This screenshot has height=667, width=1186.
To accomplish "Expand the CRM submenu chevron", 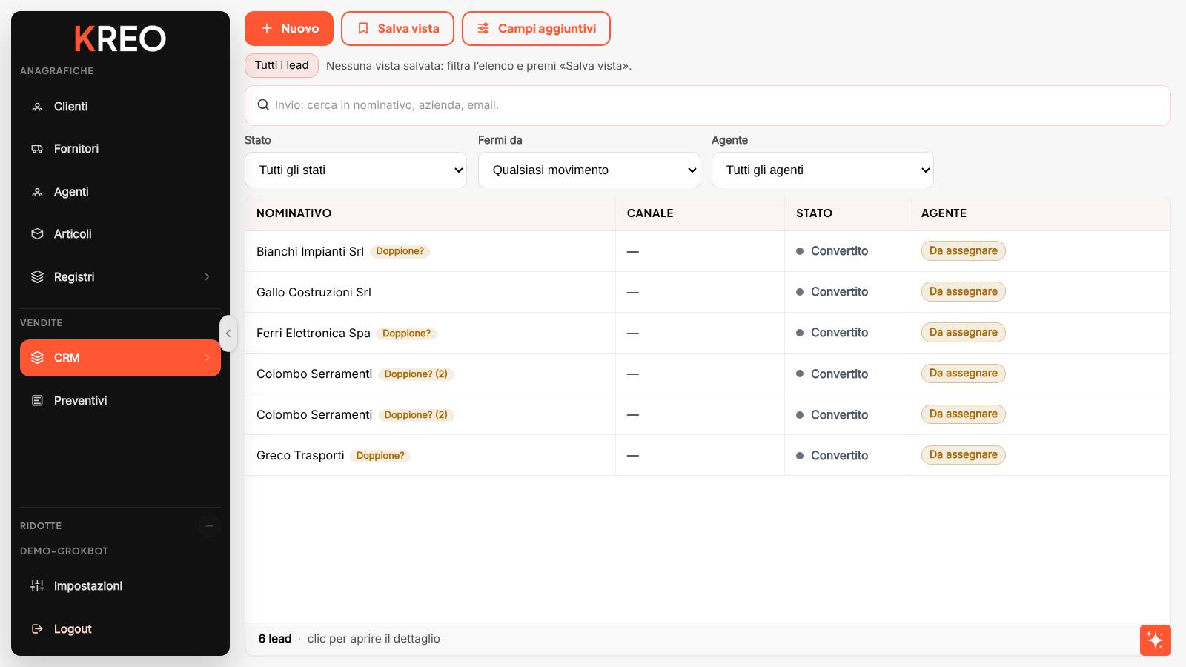I will tap(207, 358).
